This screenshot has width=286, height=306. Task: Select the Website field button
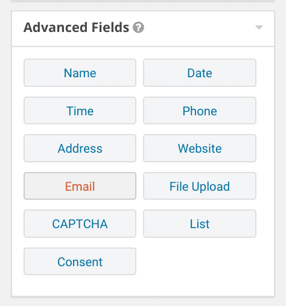(x=200, y=148)
